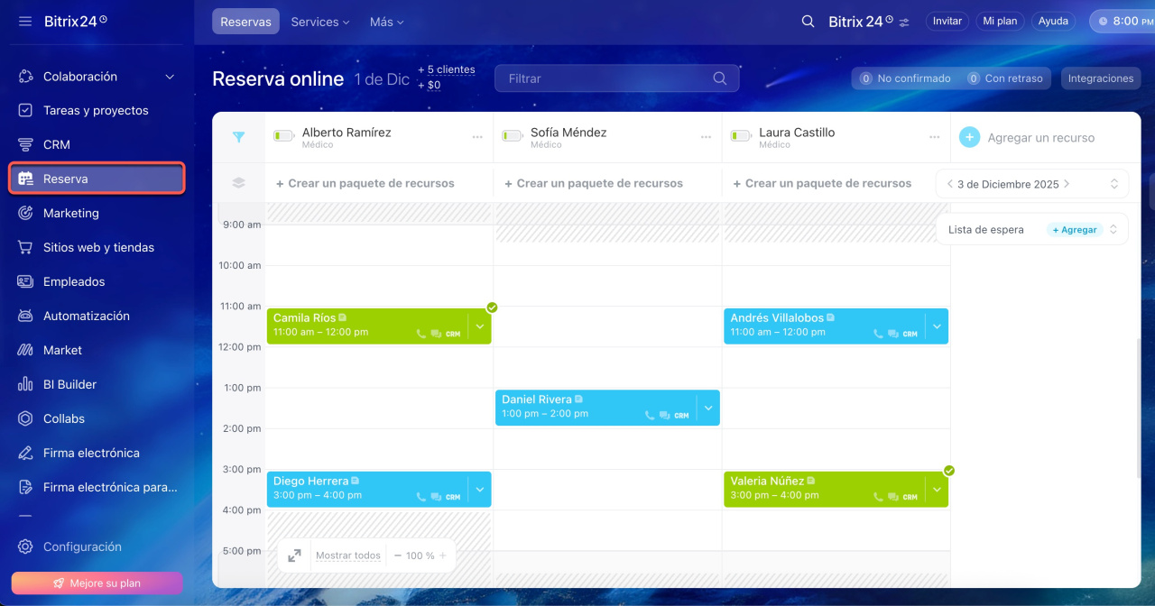1155x606 pixels.
Task: Toggle the No confirmado counter filter
Action: pyautogui.click(x=905, y=78)
